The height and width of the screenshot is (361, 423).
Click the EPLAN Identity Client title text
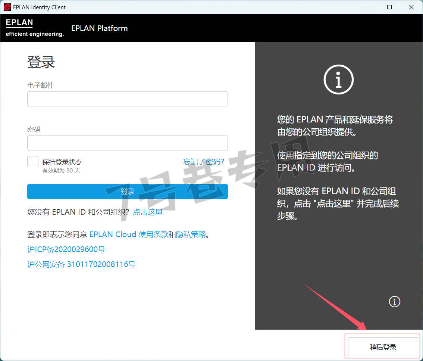click(40, 7)
